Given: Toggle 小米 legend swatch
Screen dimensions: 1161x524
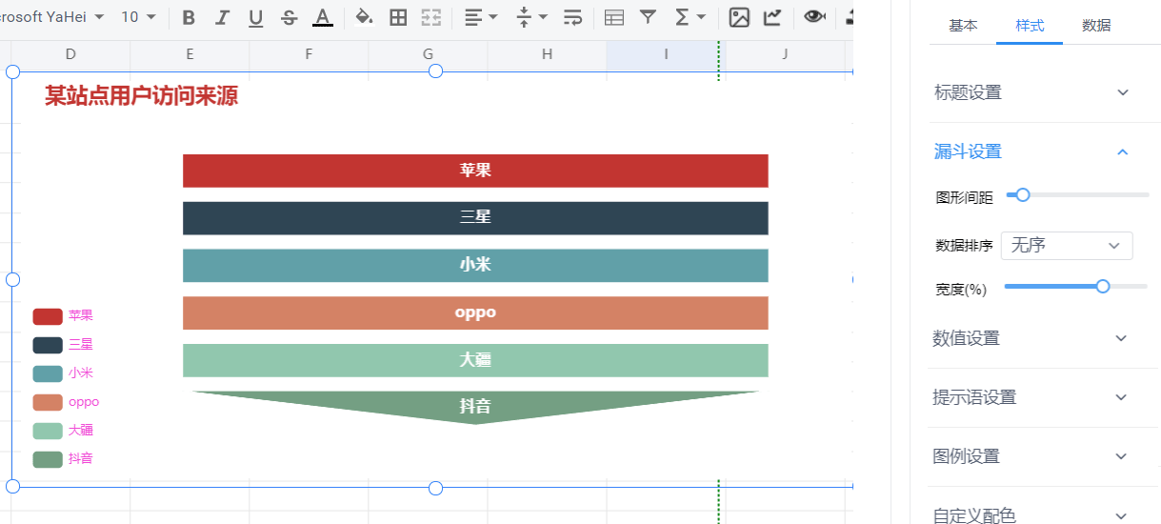Looking at the screenshot, I should click(48, 373).
